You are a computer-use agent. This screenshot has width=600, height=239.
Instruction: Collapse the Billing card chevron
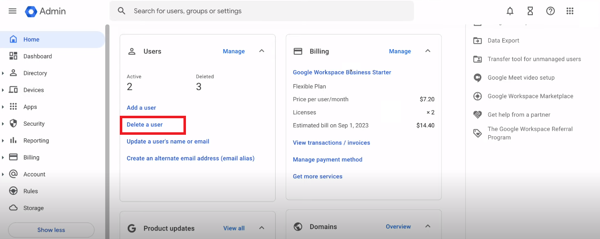pyautogui.click(x=428, y=51)
